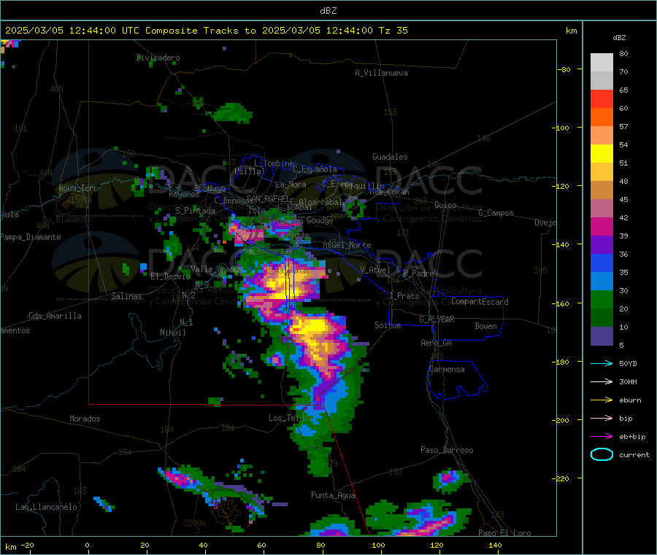Click the 54 dBZ yellow color swatch

(602, 154)
